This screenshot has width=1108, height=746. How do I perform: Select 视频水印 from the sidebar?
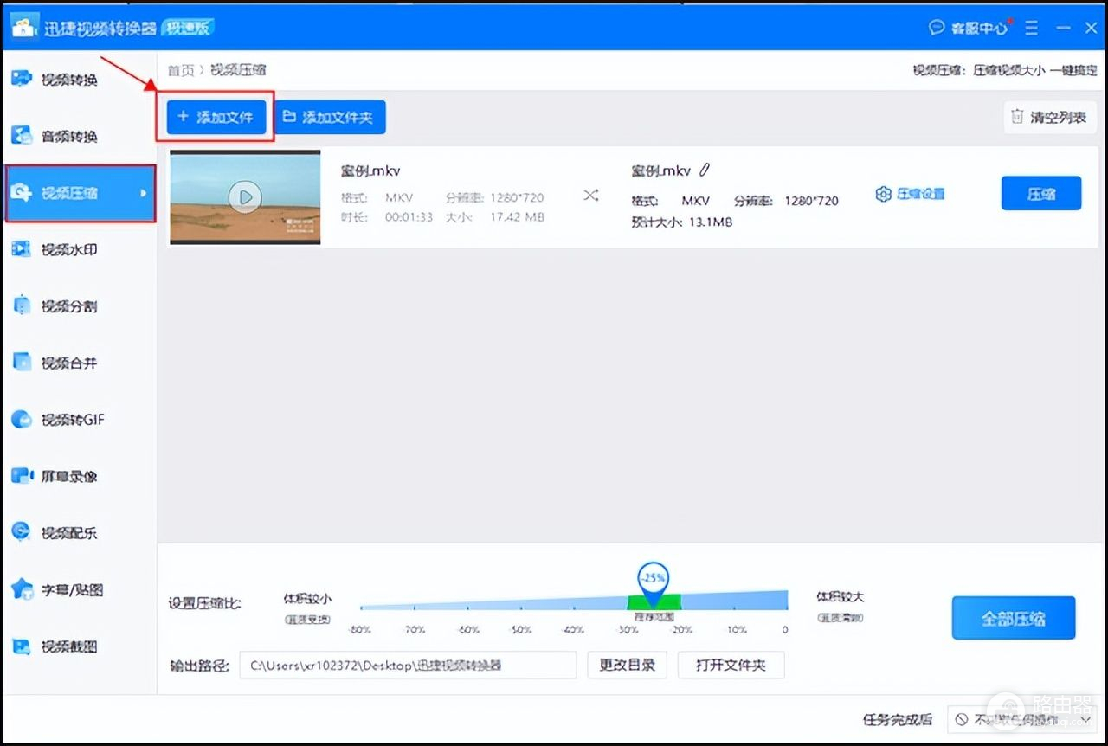tap(69, 249)
